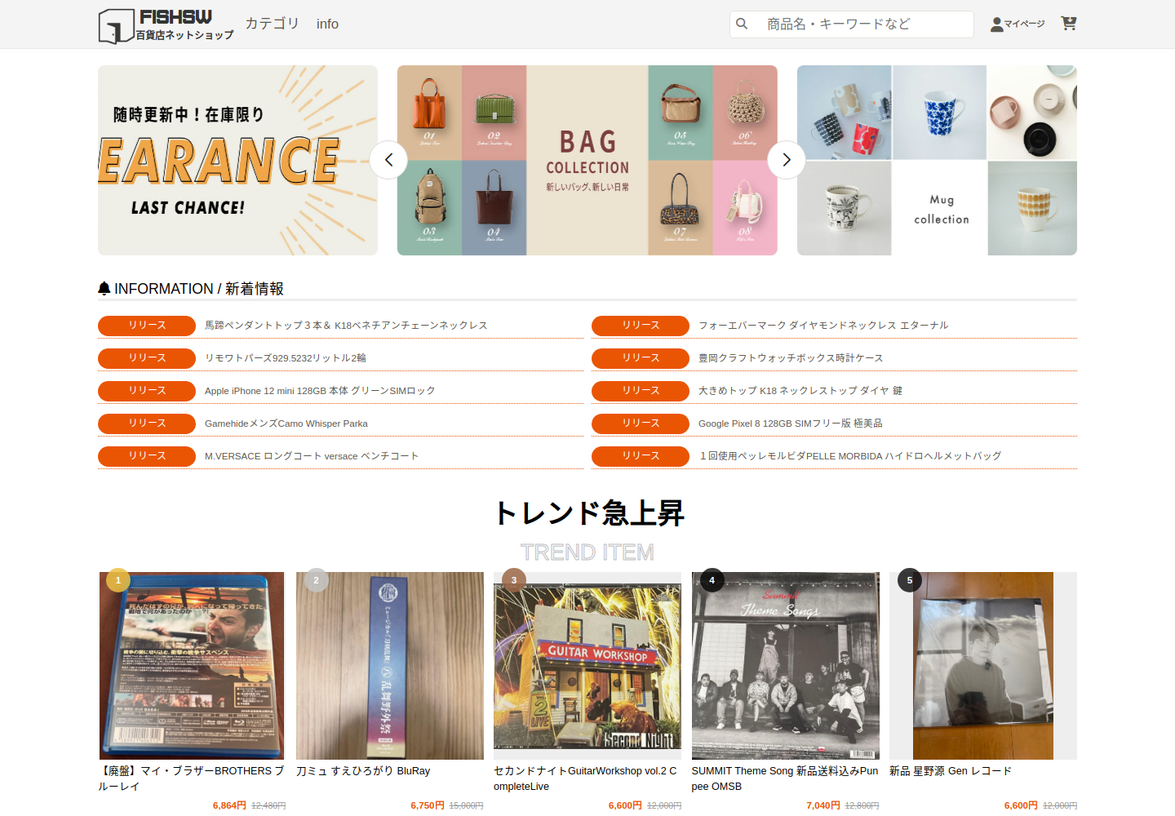Image resolution: width=1175 pixels, height=816 pixels.
Task: Open 新品 星野源 Gen レコード title
Action: click(x=951, y=771)
